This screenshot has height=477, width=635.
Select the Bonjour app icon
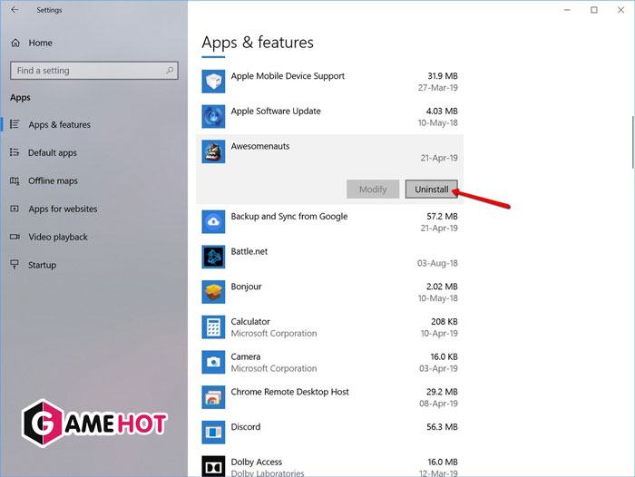(x=213, y=292)
